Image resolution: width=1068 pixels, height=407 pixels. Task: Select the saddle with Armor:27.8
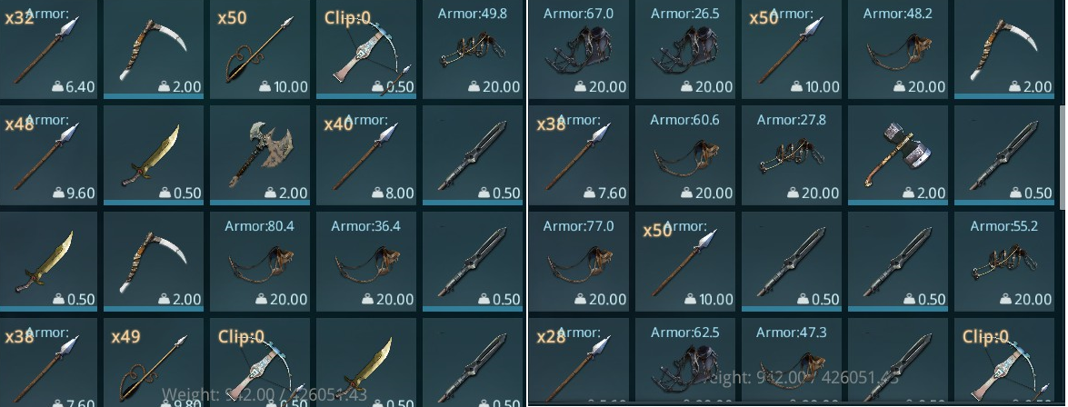coord(791,155)
